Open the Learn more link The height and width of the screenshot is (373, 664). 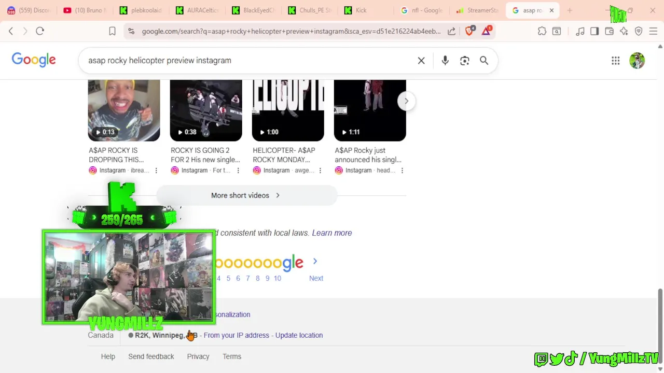coord(332,233)
